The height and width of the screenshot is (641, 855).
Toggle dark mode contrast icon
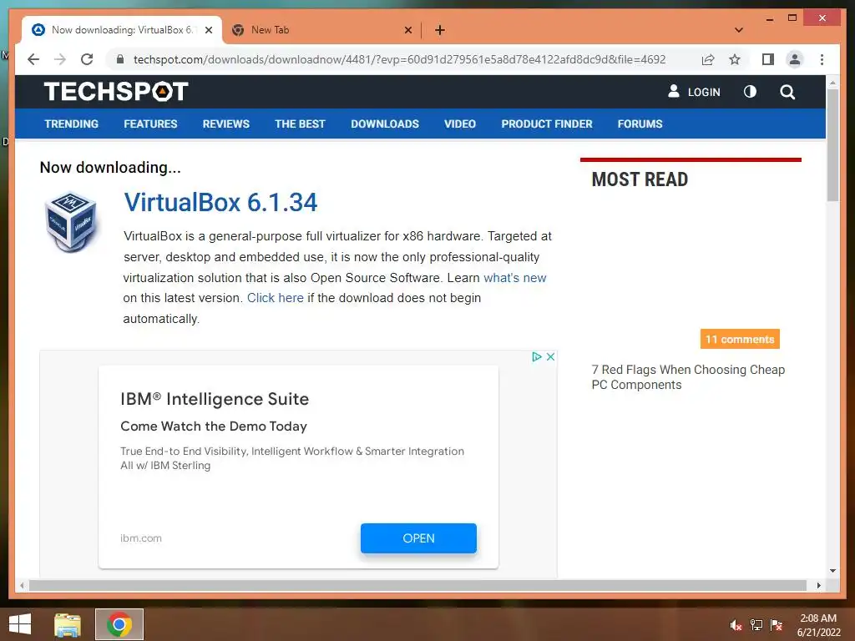pos(750,92)
